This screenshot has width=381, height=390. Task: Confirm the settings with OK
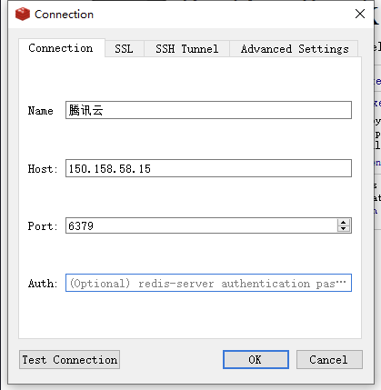click(x=256, y=360)
